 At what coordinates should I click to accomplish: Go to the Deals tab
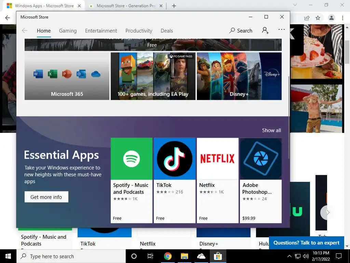click(167, 30)
